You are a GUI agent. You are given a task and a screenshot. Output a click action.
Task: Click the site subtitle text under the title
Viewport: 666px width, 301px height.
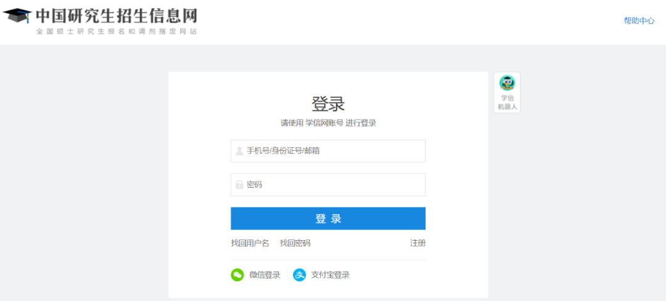pyautogui.click(x=117, y=31)
